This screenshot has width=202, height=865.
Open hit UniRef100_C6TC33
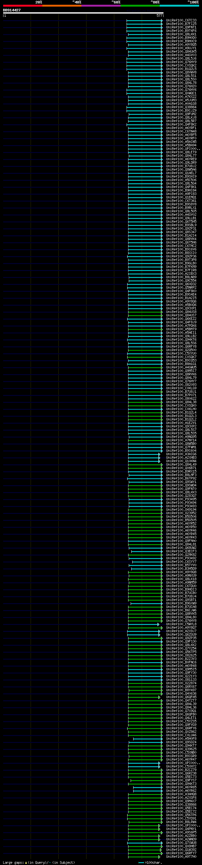[x=181, y=21]
